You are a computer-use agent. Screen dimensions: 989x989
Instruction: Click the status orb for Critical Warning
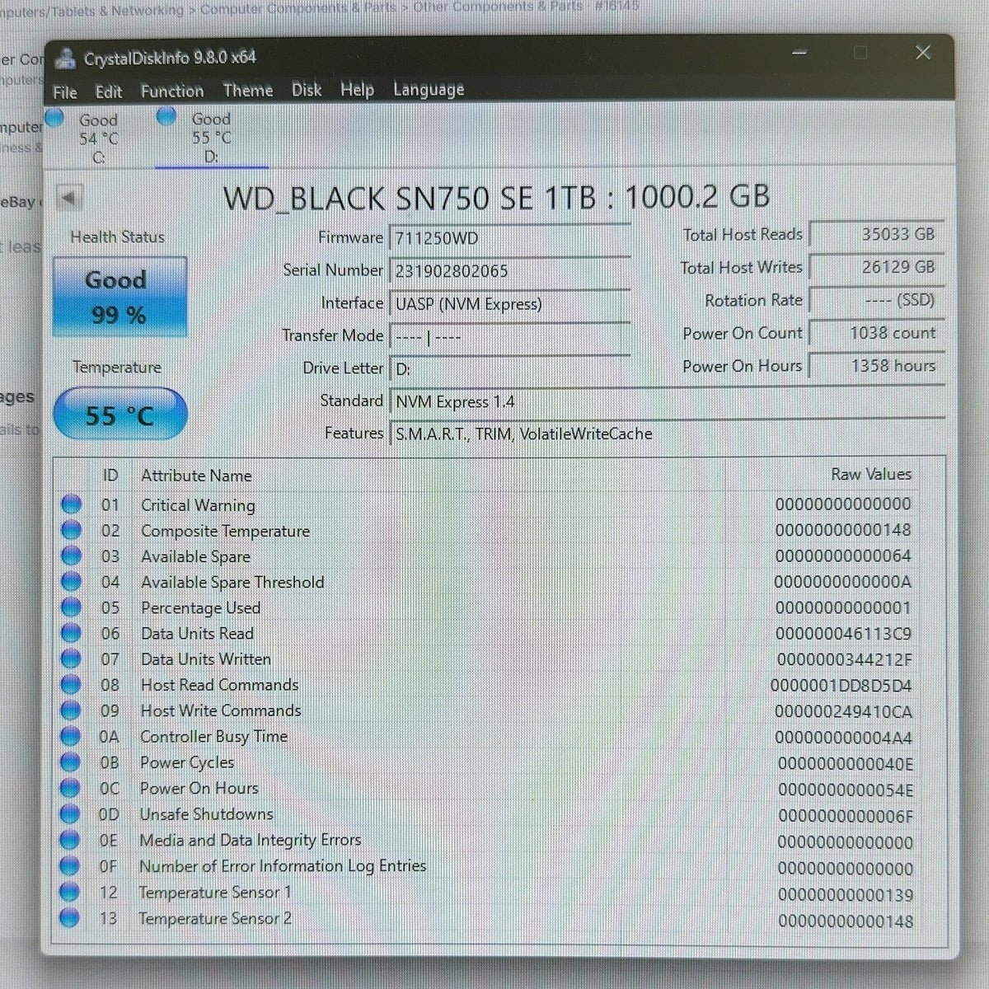click(72, 504)
